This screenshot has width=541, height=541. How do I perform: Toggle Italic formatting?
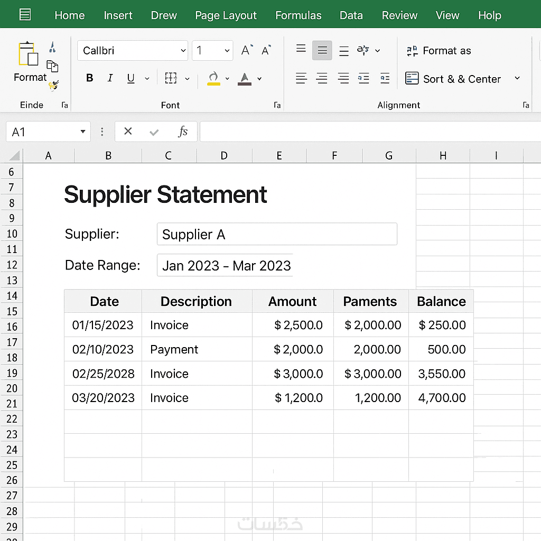pyautogui.click(x=110, y=78)
